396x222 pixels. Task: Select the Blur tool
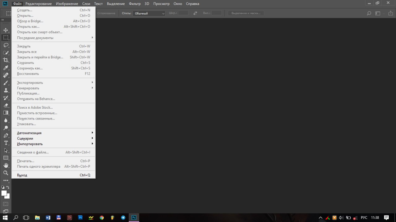click(6, 120)
